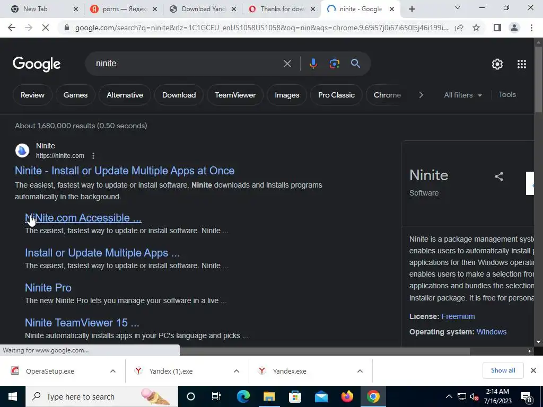Start voice search with microphone
This screenshot has width=543, height=407.
tap(313, 64)
